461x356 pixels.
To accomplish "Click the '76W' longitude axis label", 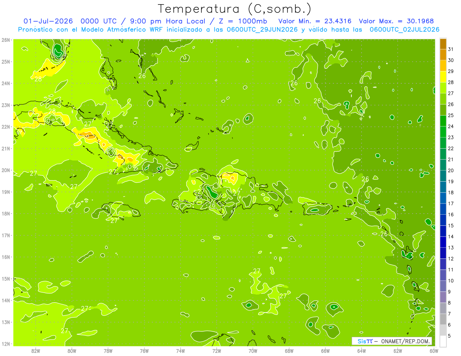I will tap(144, 351).
